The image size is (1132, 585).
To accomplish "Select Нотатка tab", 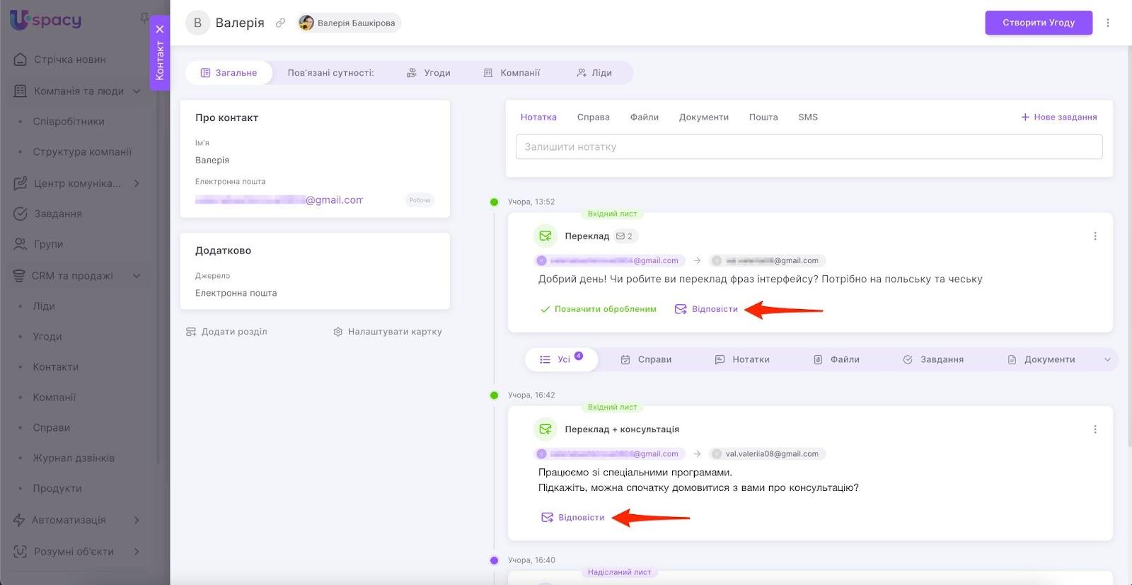I will point(538,117).
